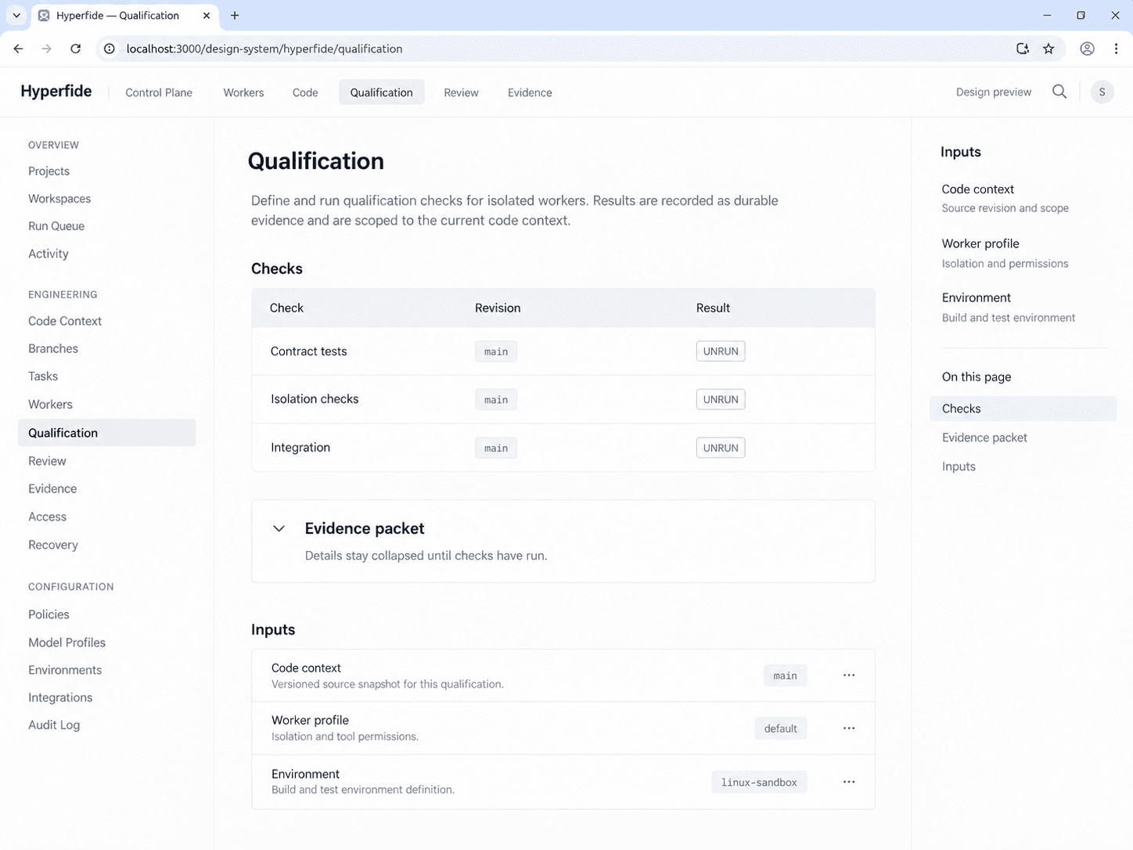The width and height of the screenshot is (1133, 850).
Task: Open Policies in the sidebar
Action: [49, 614]
